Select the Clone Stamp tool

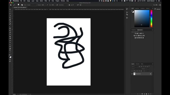[x=10, y=28]
